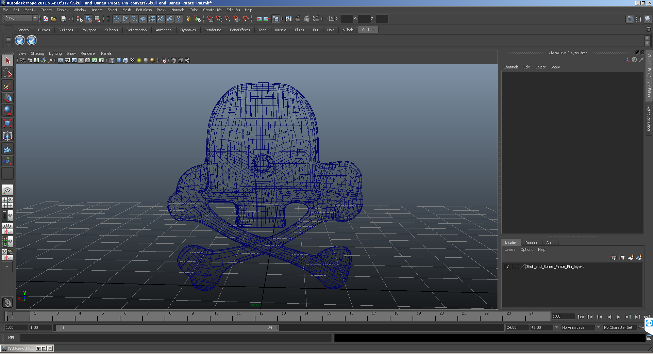Screen dimensions: 653x354
Task: Create a new empty display layer icon
Action: click(x=631, y=258)
